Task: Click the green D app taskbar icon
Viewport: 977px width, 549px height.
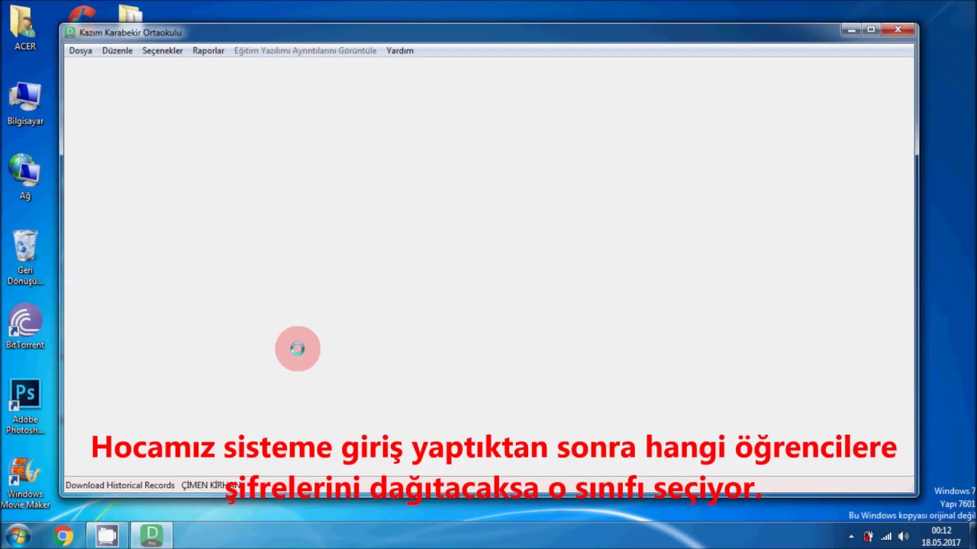Action: point(152,536)
